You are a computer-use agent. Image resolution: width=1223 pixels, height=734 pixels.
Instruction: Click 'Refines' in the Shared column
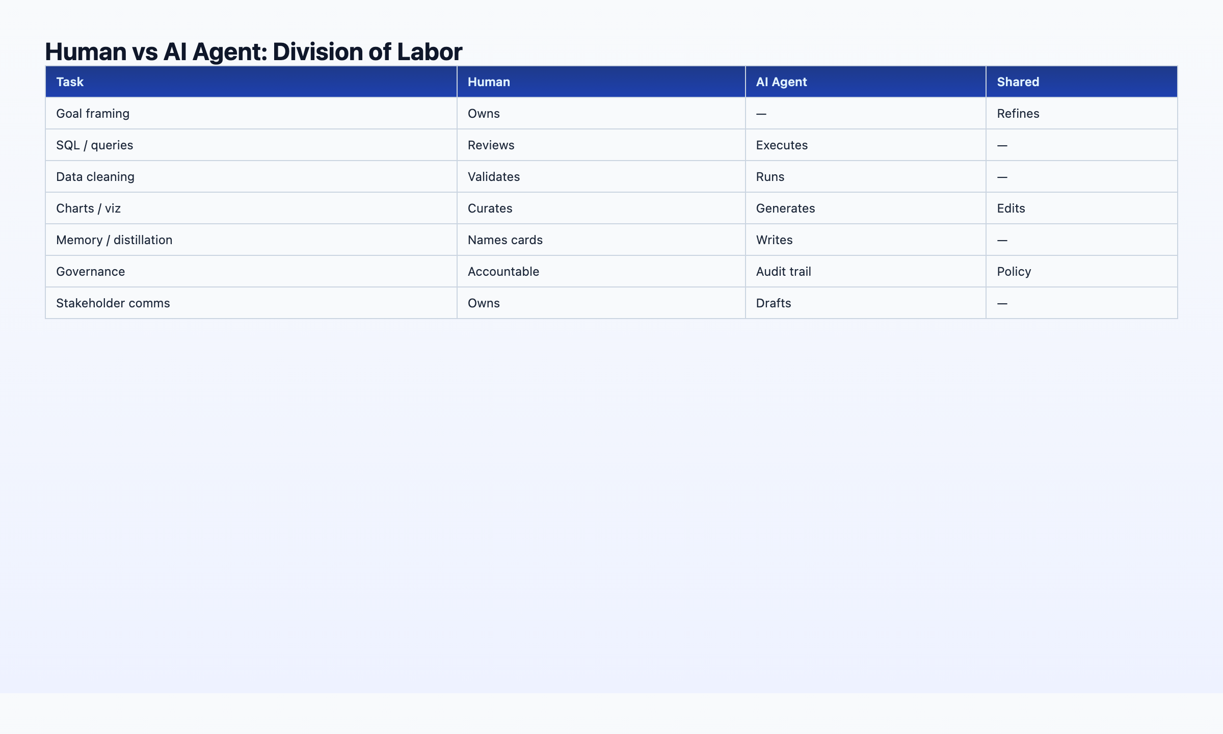[1082, 113]
